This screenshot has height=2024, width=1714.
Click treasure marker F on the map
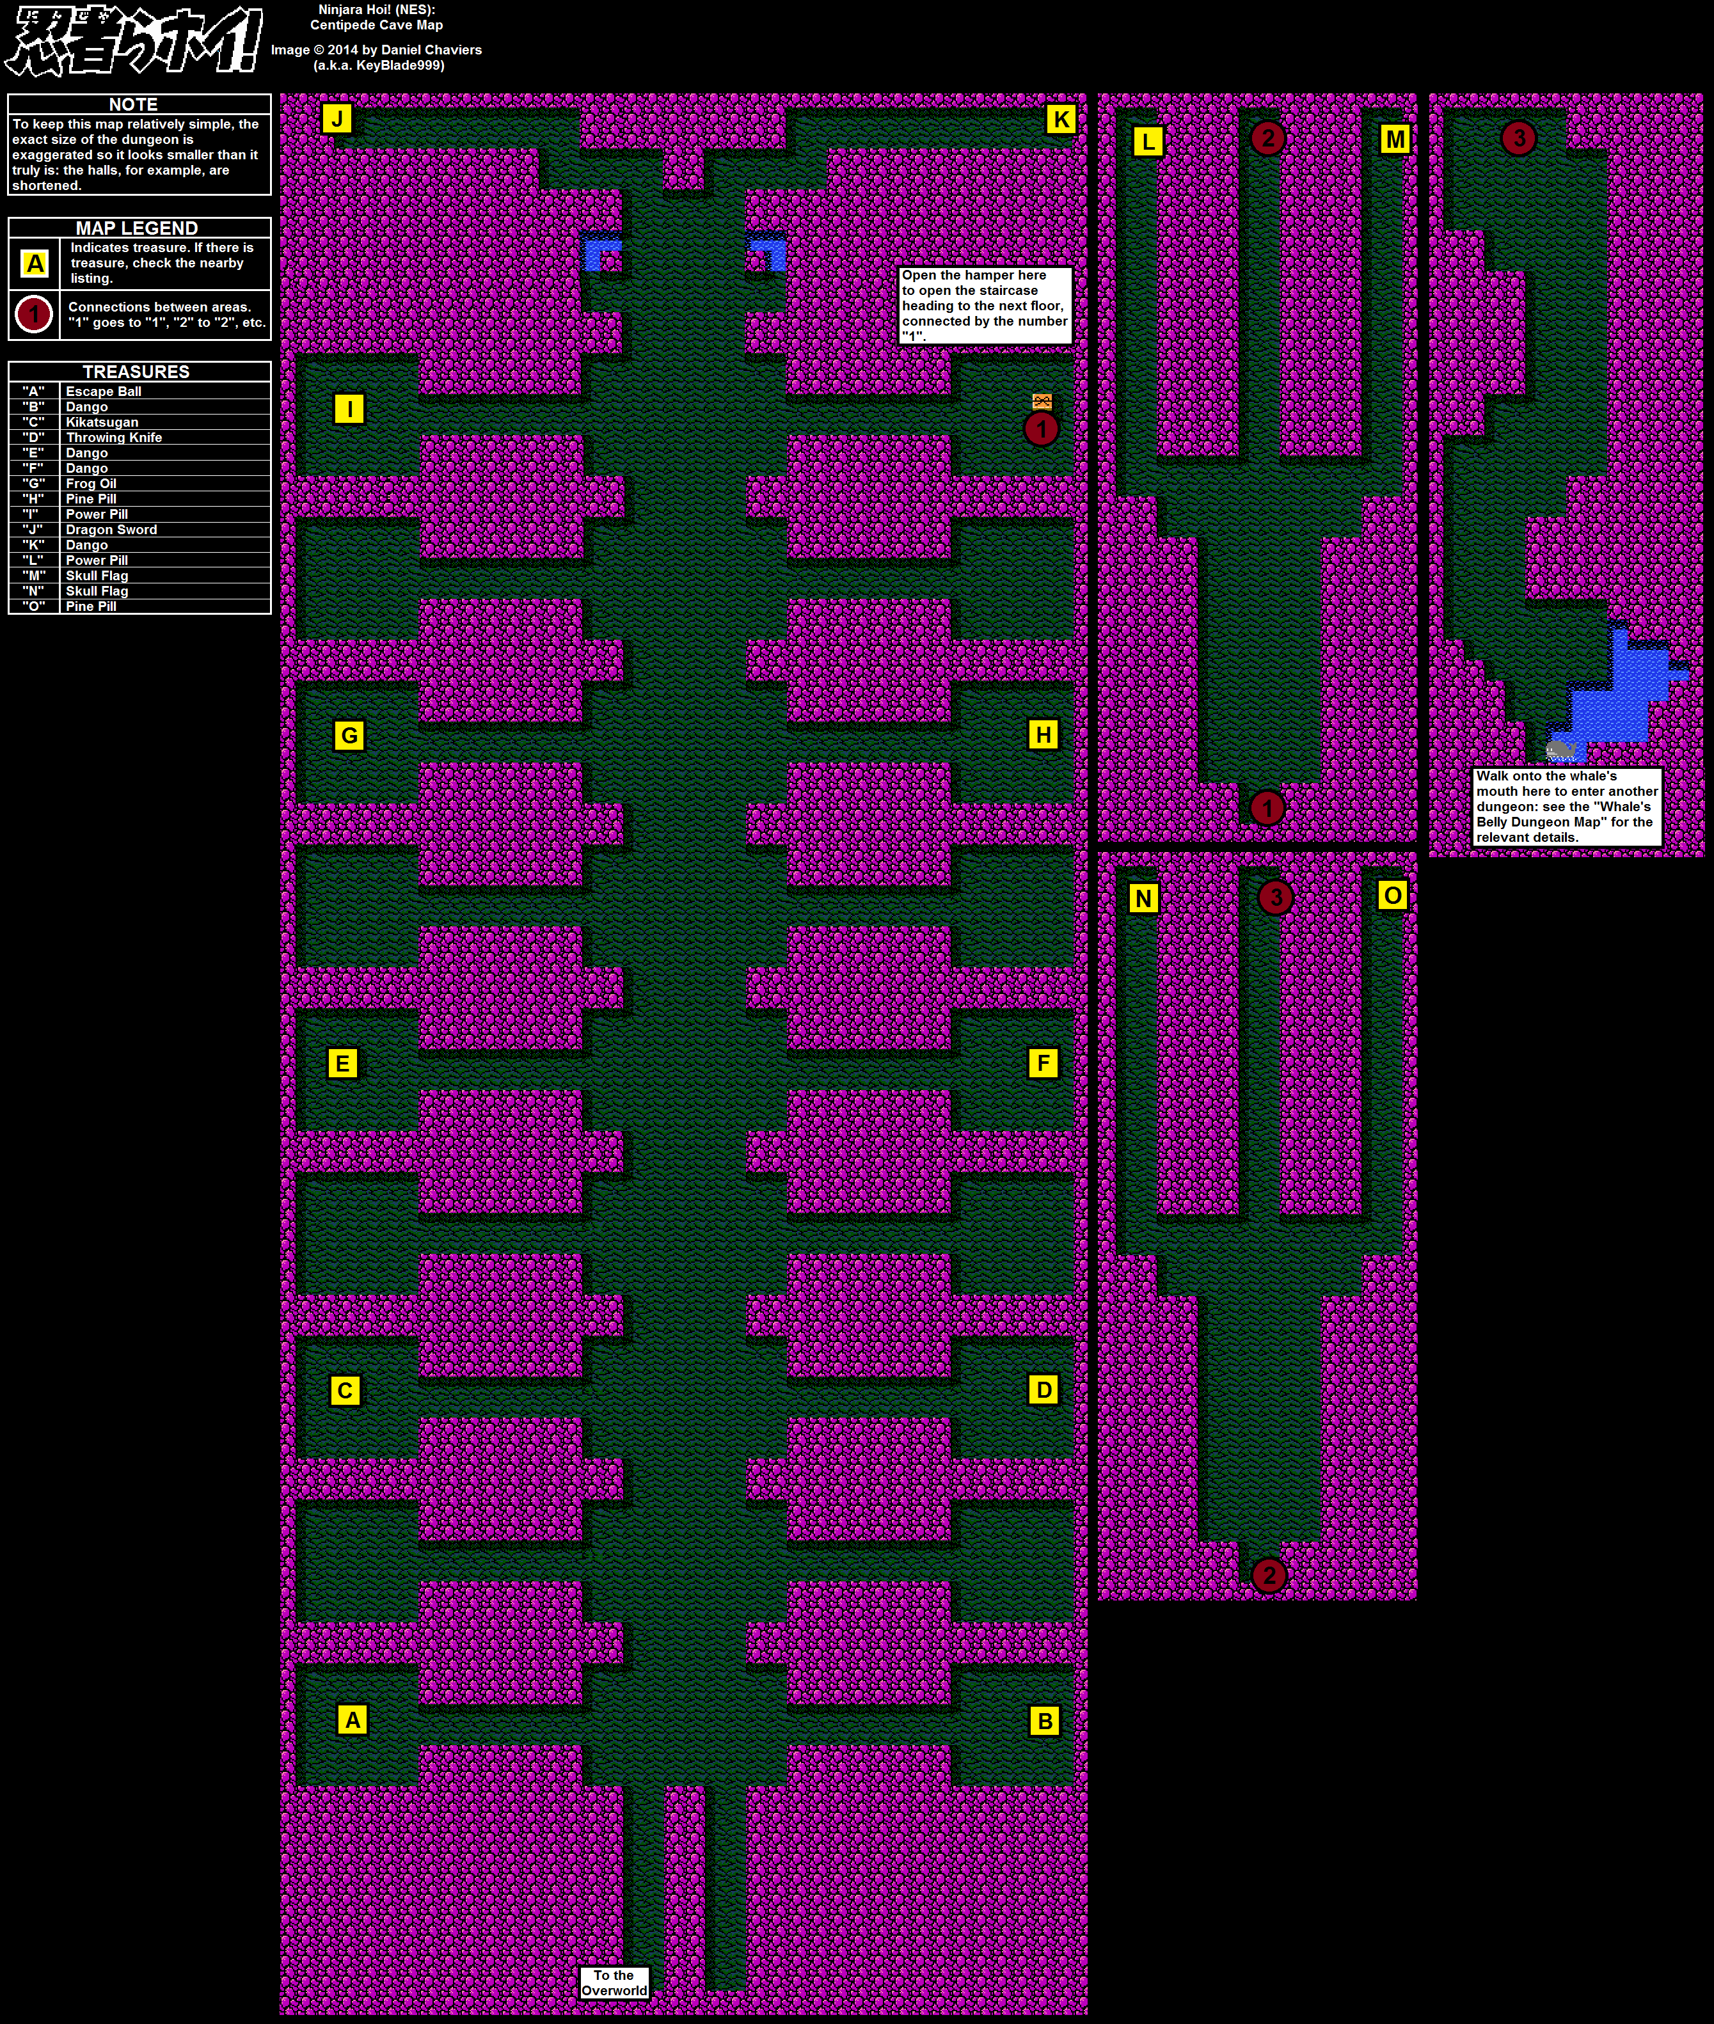click(1043, 1062)
